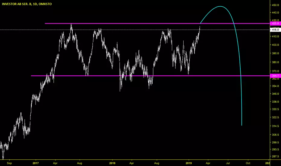The width and height of the screenshot is (281, 166).
Task: Select the dotted current price line
Action: 135,30
